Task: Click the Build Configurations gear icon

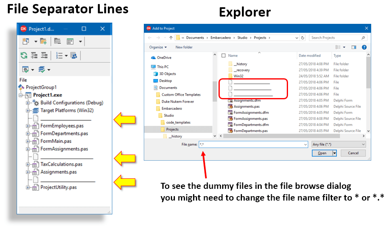Action: pos(36,103)
